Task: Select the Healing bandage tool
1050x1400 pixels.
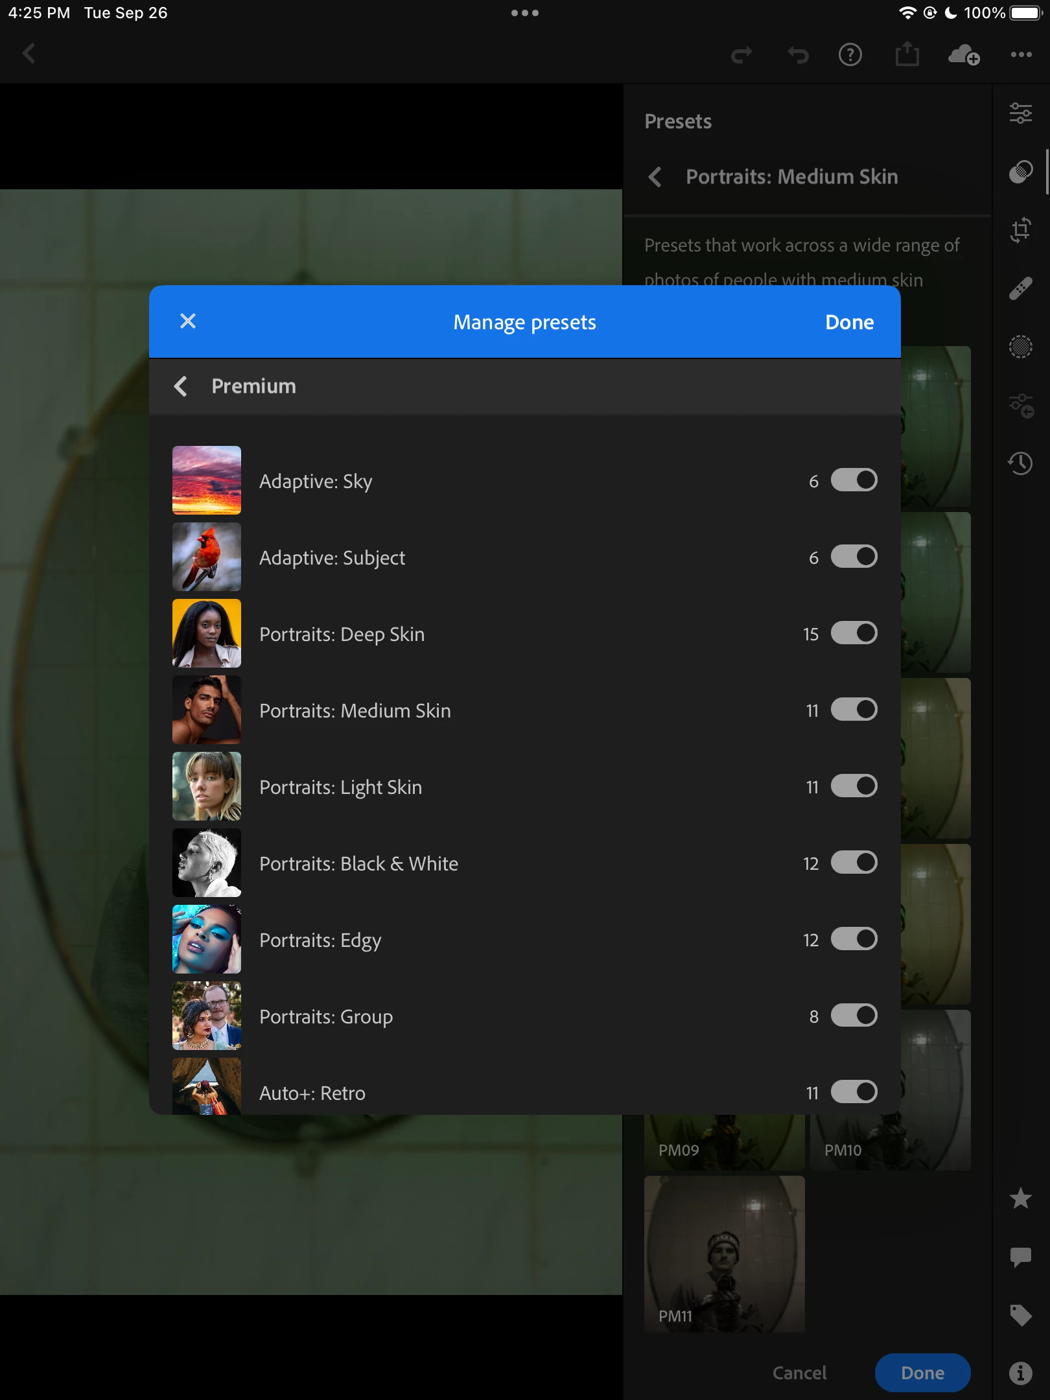Action: coord(1021,288)
